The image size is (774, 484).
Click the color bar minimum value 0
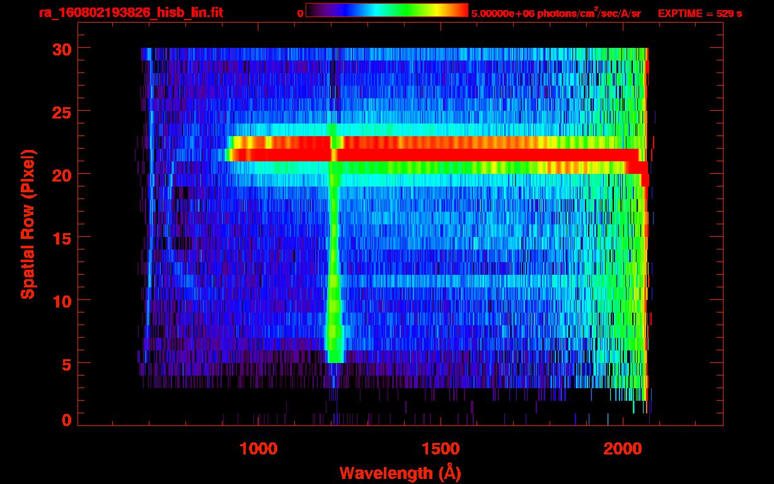click(x=300, y=13)
